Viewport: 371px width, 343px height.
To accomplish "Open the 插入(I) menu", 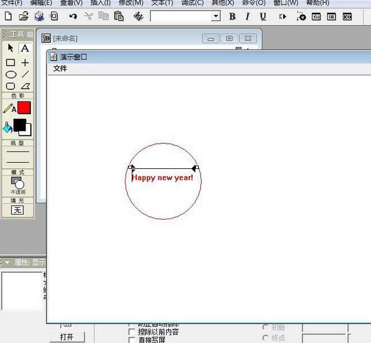I will 100,3.
